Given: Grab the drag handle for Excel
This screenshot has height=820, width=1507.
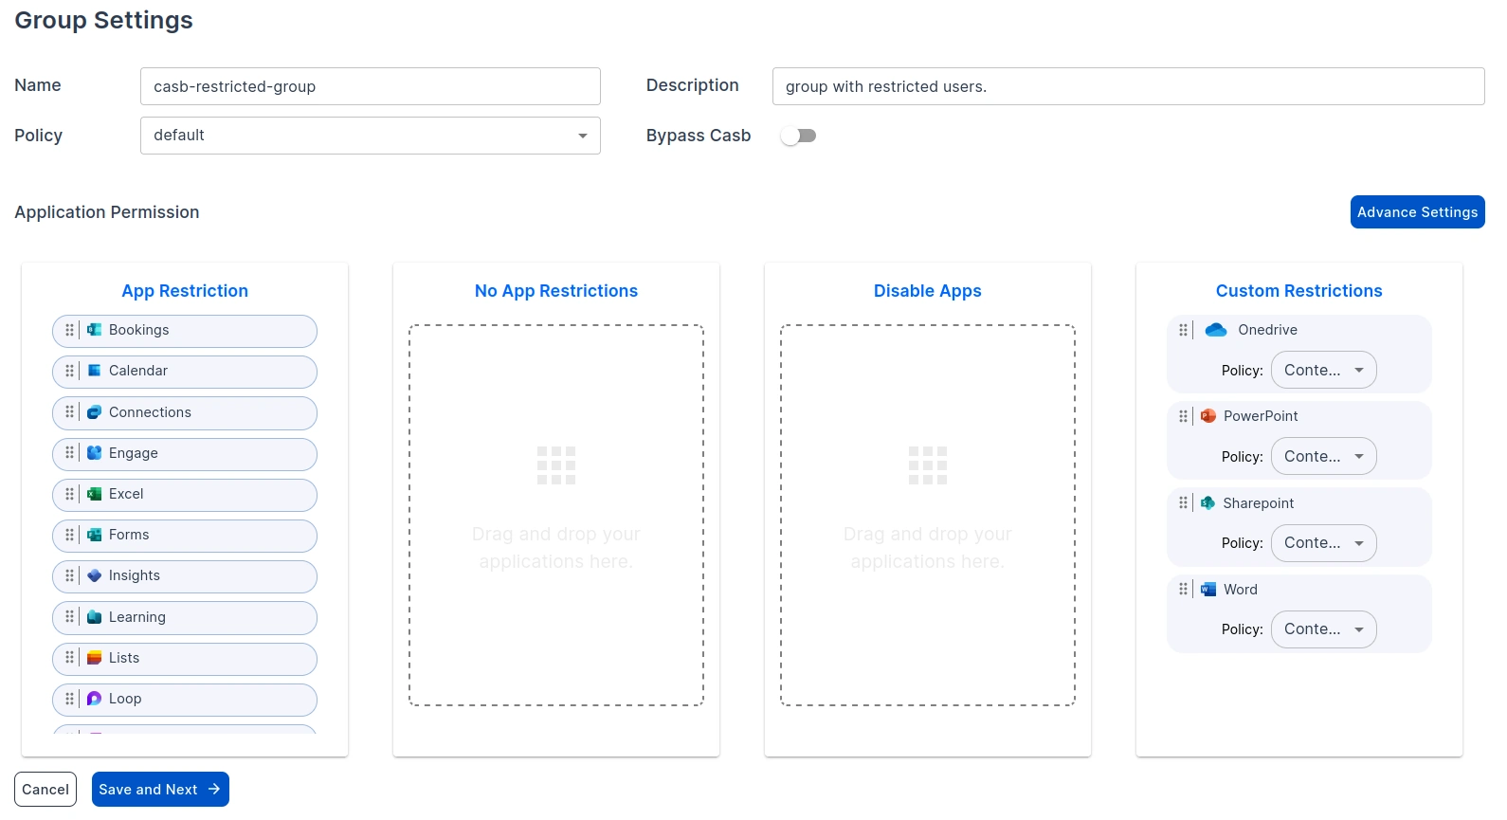Looking at the screenshot, I should (69, 494).
